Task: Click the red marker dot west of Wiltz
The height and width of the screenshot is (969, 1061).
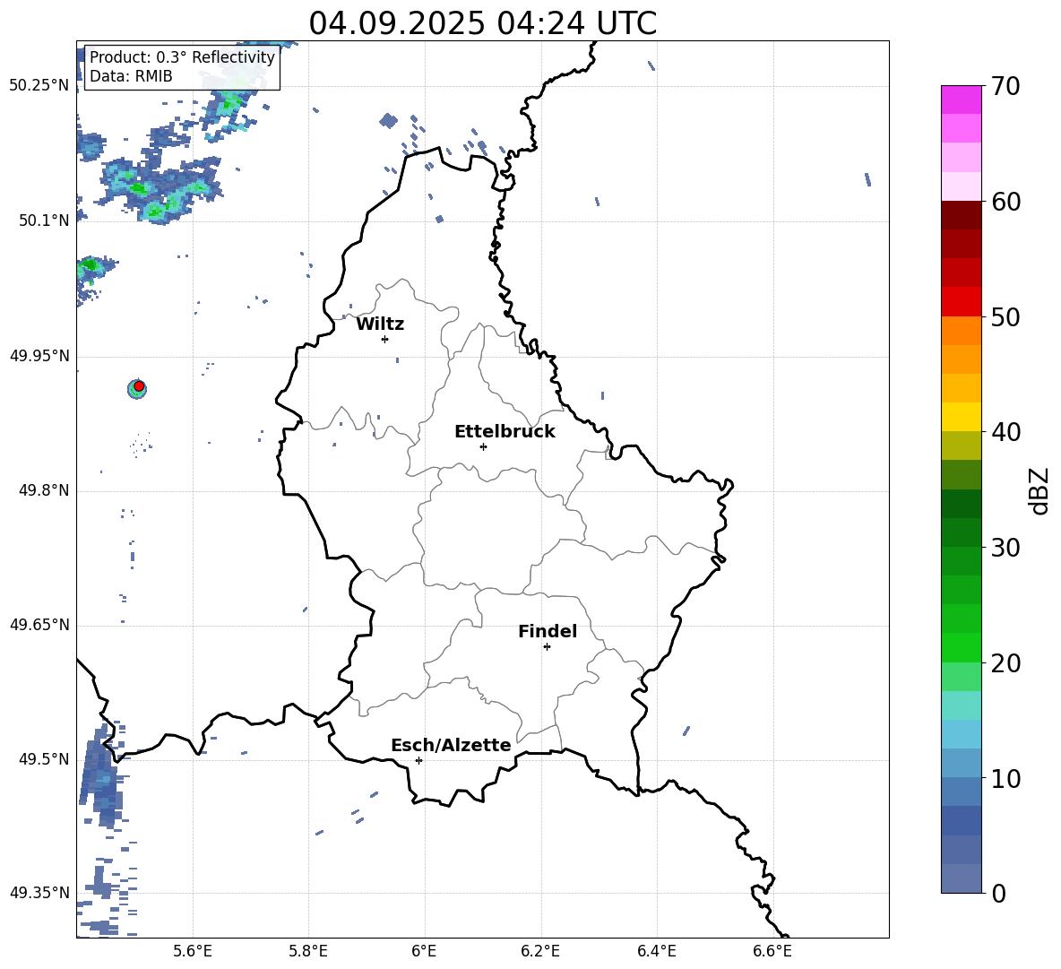Action: 139,386
